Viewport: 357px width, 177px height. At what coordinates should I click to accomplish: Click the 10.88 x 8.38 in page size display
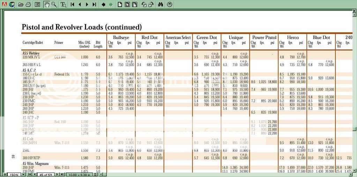click(79, 175)
